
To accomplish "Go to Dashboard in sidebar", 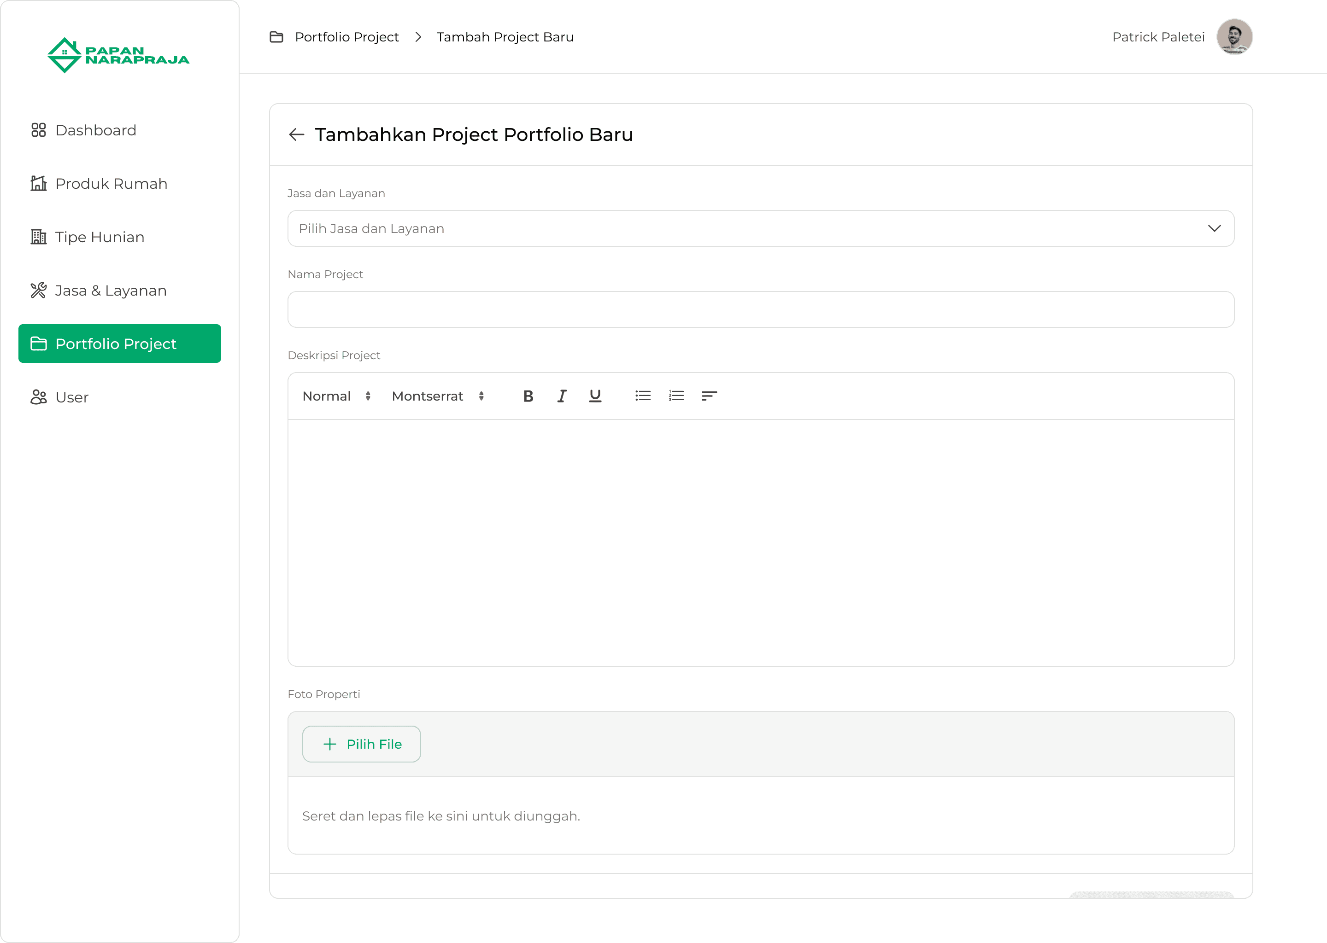I will coord(96,130).
